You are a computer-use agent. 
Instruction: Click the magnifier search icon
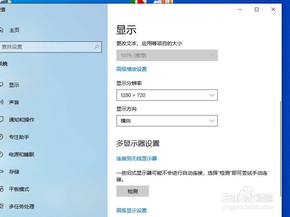pyautogui.click(x=96, y=47)
